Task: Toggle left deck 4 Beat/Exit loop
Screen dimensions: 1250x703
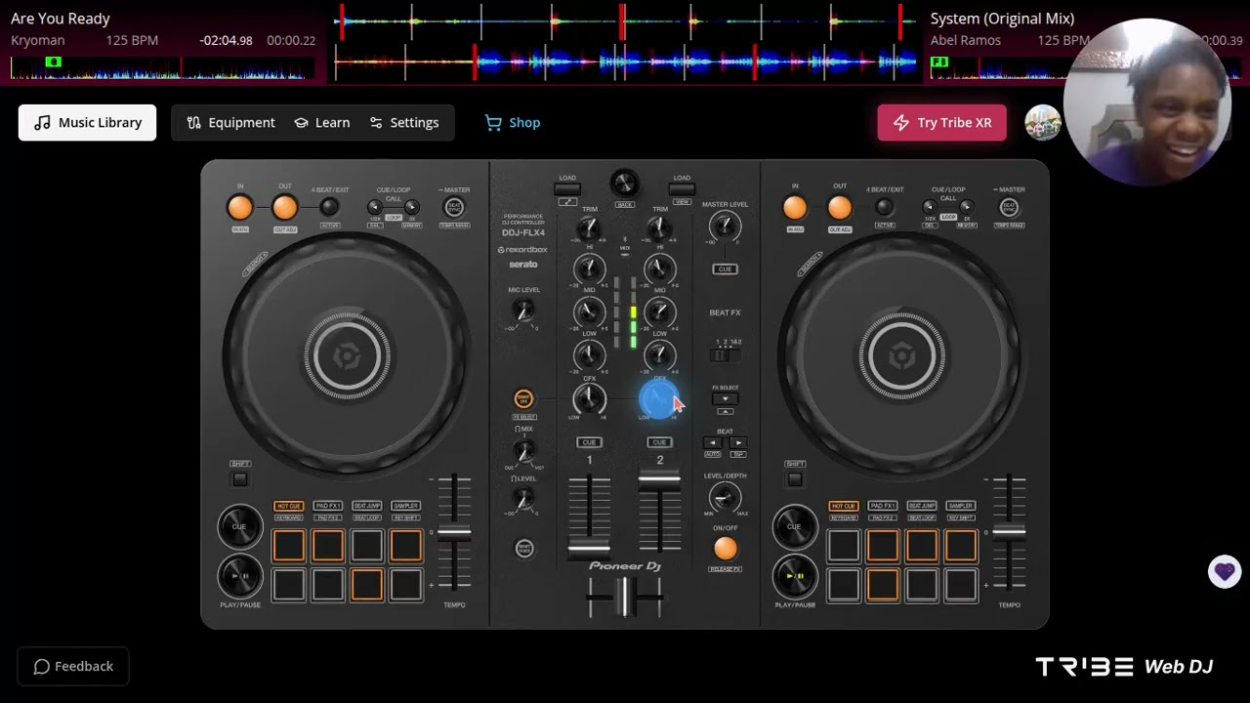Action: [329, 207]
